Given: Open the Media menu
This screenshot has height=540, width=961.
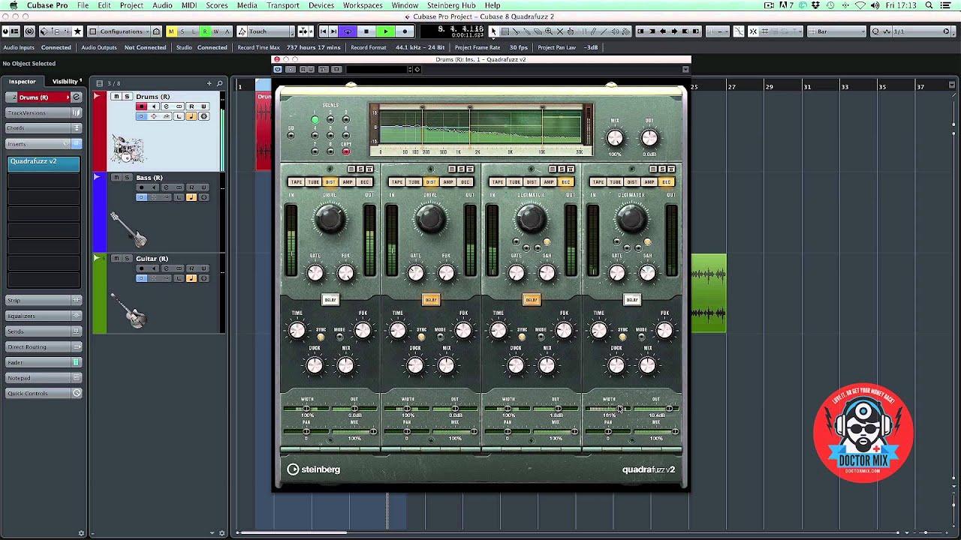Looking at the screenshot, I should 247,5.
